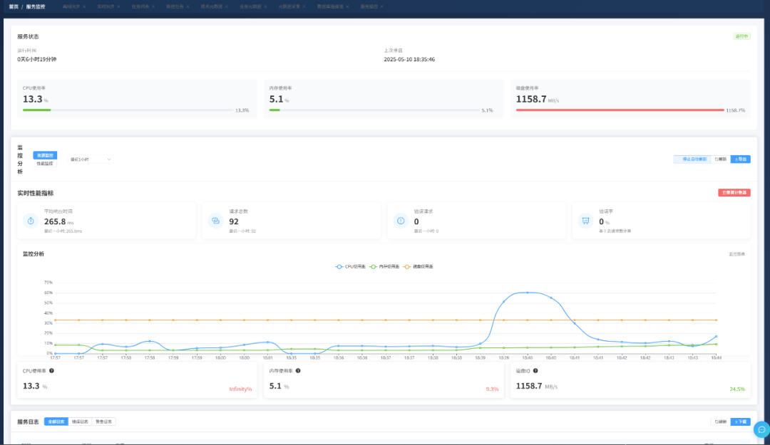The width and height of the screenshot is (770, 445).
Task: Toggle 磁盘使用率 series in chart legend
Action: click(x=419, y=267)
